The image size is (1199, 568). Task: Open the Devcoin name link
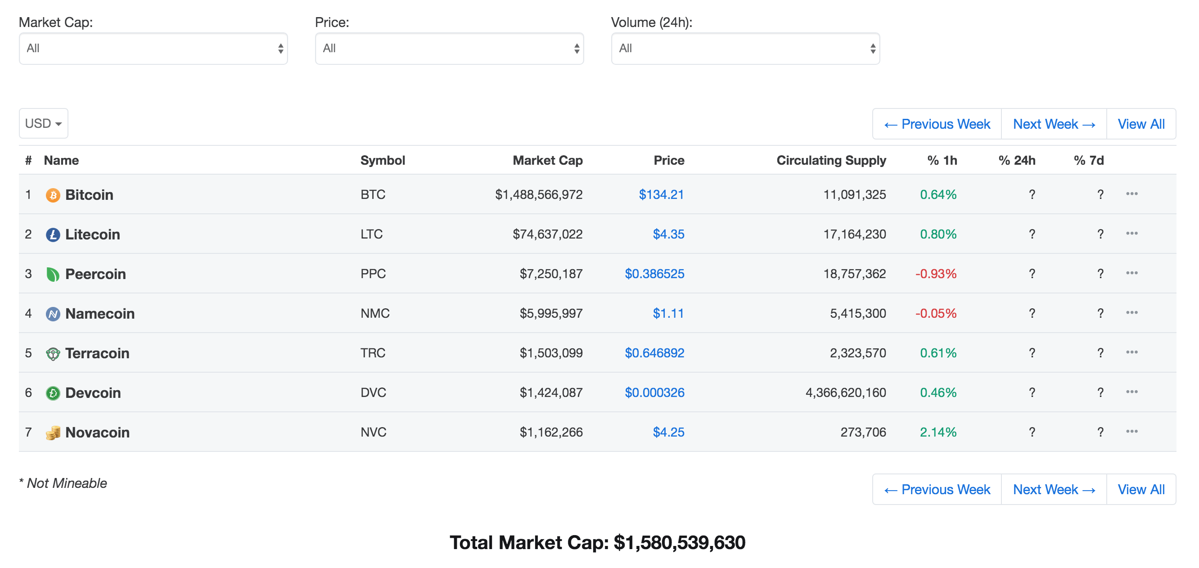pos(93,392)
